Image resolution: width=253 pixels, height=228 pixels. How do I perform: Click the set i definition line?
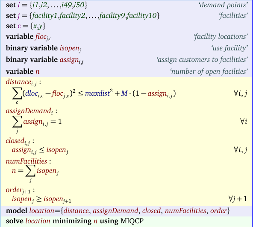(x=47, y=5)
